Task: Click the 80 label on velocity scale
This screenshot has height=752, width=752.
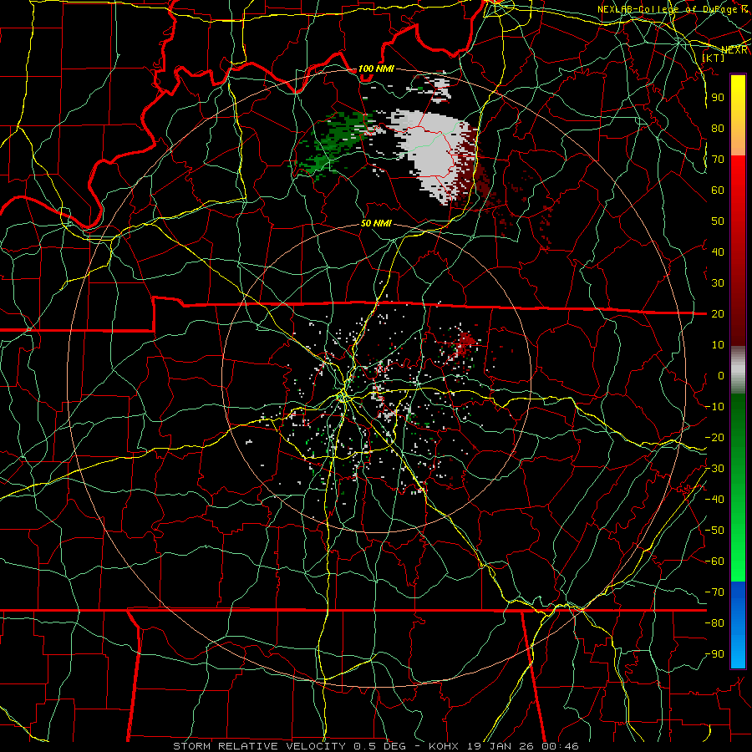Action: pyautogui.click(x=718, y=129)
